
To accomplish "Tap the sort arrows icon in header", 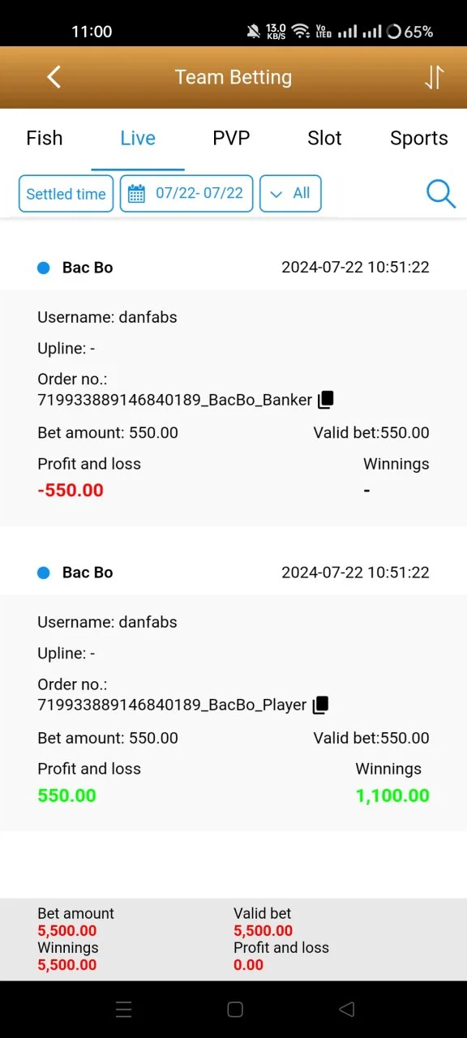I will (x=434, y=77).
